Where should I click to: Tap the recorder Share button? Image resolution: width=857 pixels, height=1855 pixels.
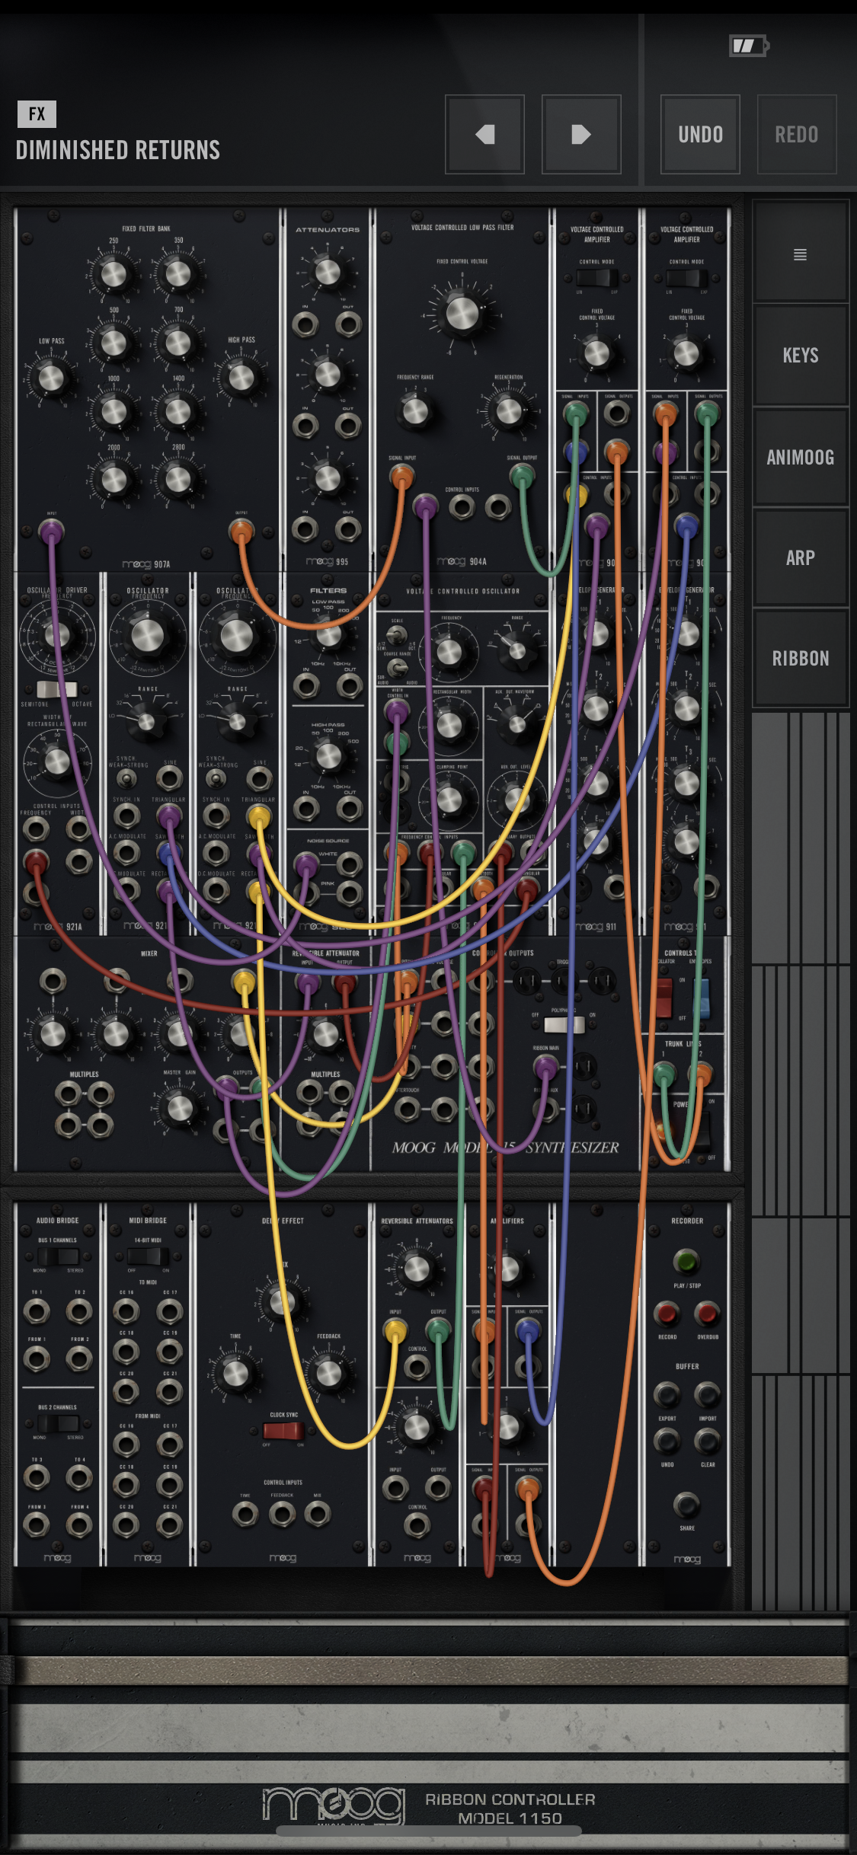point(686,1505)
